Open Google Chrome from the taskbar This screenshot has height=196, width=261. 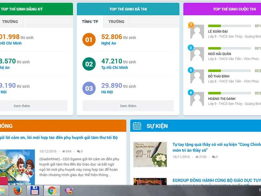point(52,190)
